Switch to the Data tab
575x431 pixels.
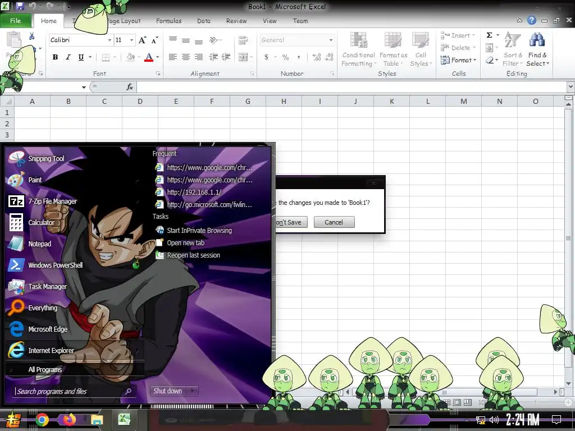[203, 21]
